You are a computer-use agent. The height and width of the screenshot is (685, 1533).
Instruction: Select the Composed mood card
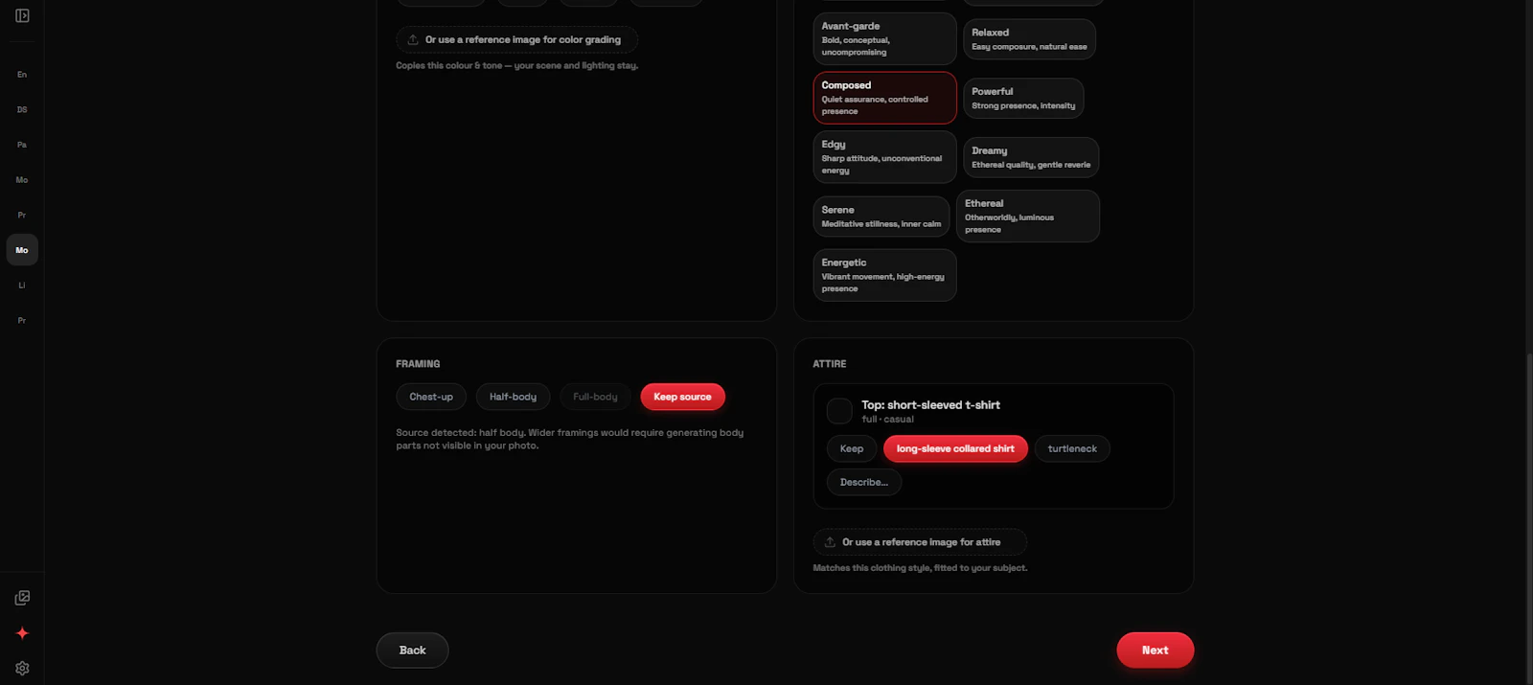[x=884, y=98]
